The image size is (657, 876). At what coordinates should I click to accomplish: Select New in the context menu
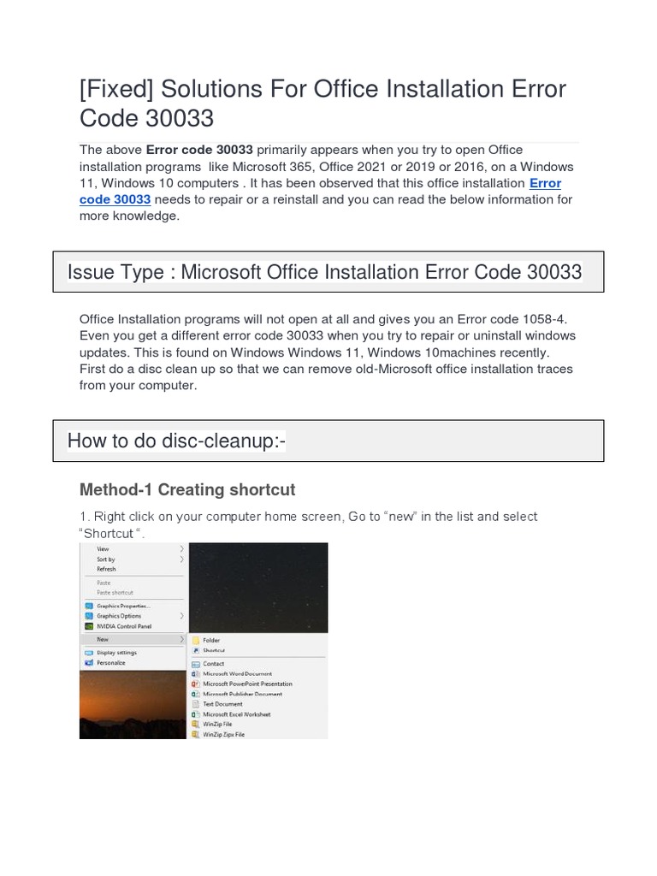pyautogui.click(x=103, y=639)
